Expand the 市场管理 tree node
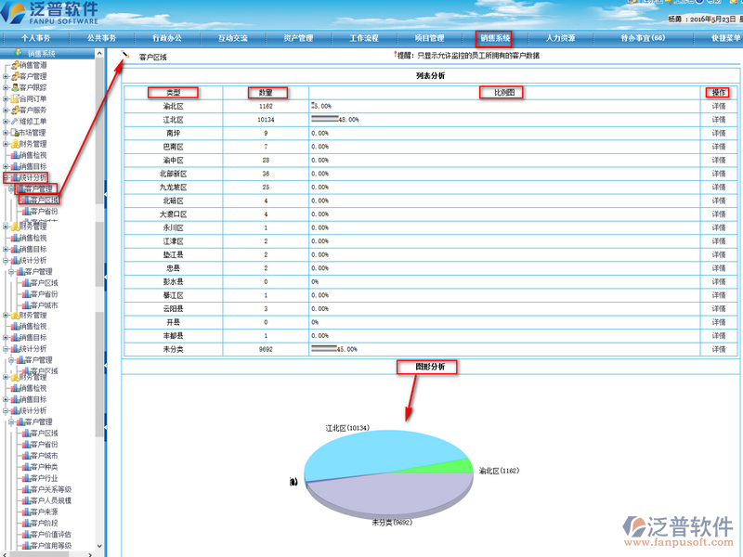The width and height of the screenshot is (743, 557). coord(6,133)
